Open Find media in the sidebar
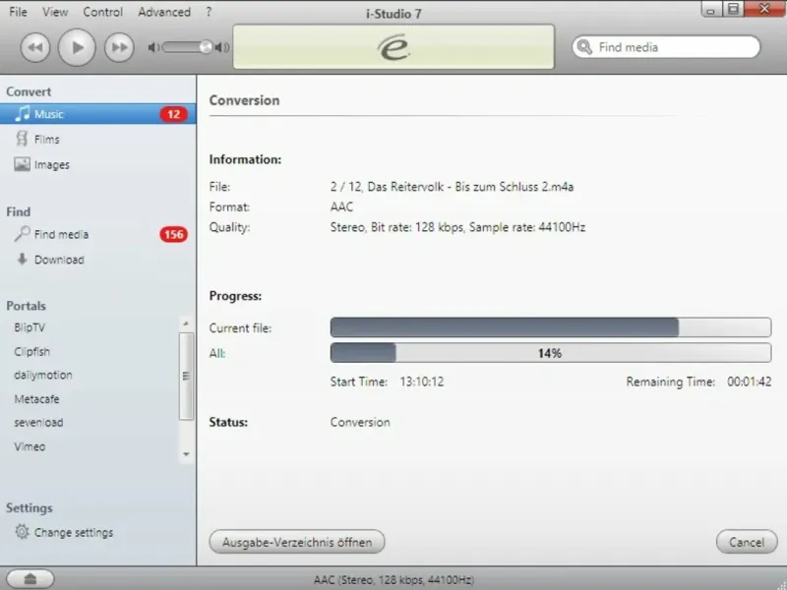This screenshot has height=590, width=787. (x=61, y=234)
